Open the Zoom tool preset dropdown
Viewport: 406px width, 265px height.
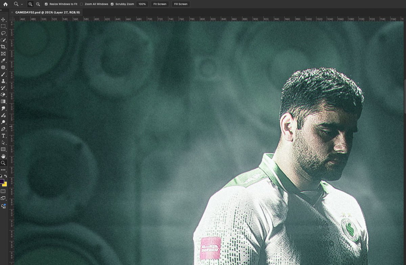coord(22,4)
